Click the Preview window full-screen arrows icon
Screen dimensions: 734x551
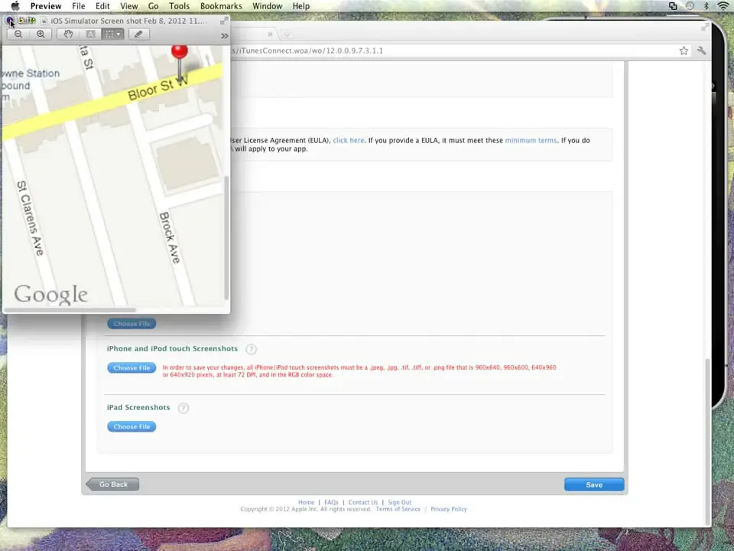(224, 21)
